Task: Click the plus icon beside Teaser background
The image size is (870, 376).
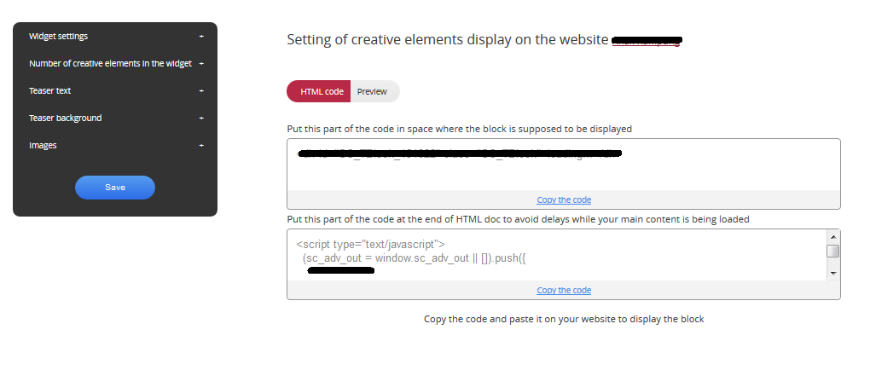Action: (201, 119)
